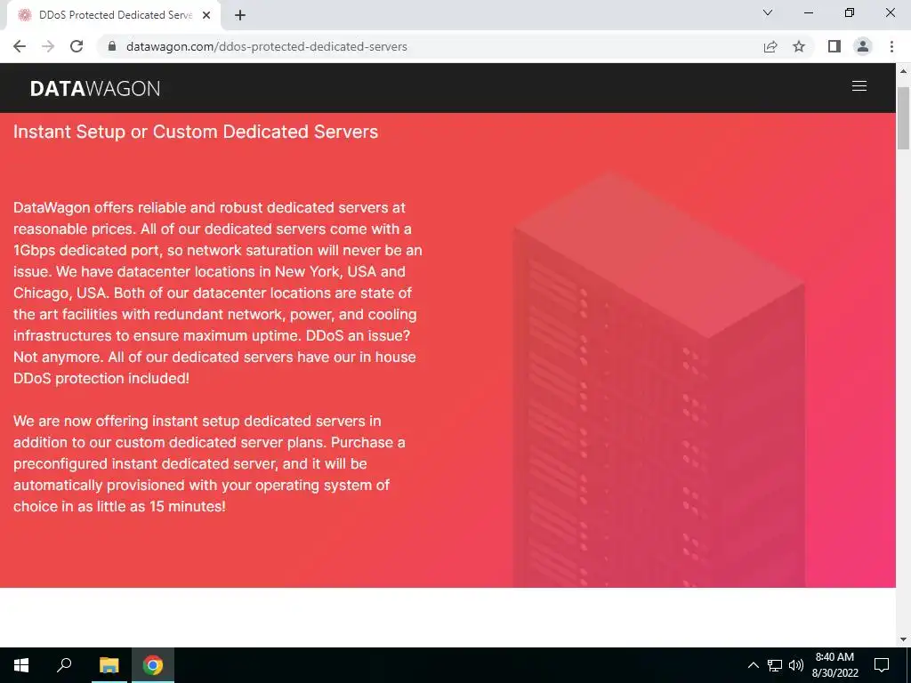Screen dimensions: 911x683
Task: Open the clock showing 8:40 AM
Action: [x=834, y=665]
